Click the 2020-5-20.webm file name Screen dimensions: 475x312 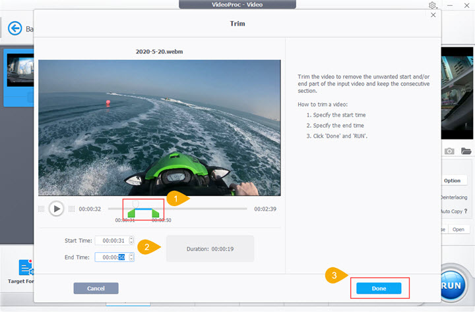[x=160, y=52]
